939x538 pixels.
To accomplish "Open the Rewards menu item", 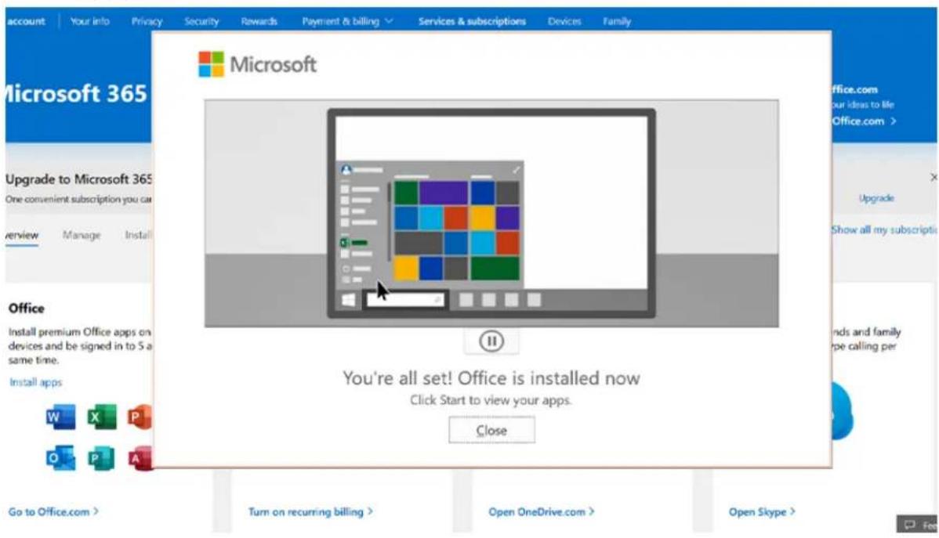I will pyautogui.click(x=259, y=21).
